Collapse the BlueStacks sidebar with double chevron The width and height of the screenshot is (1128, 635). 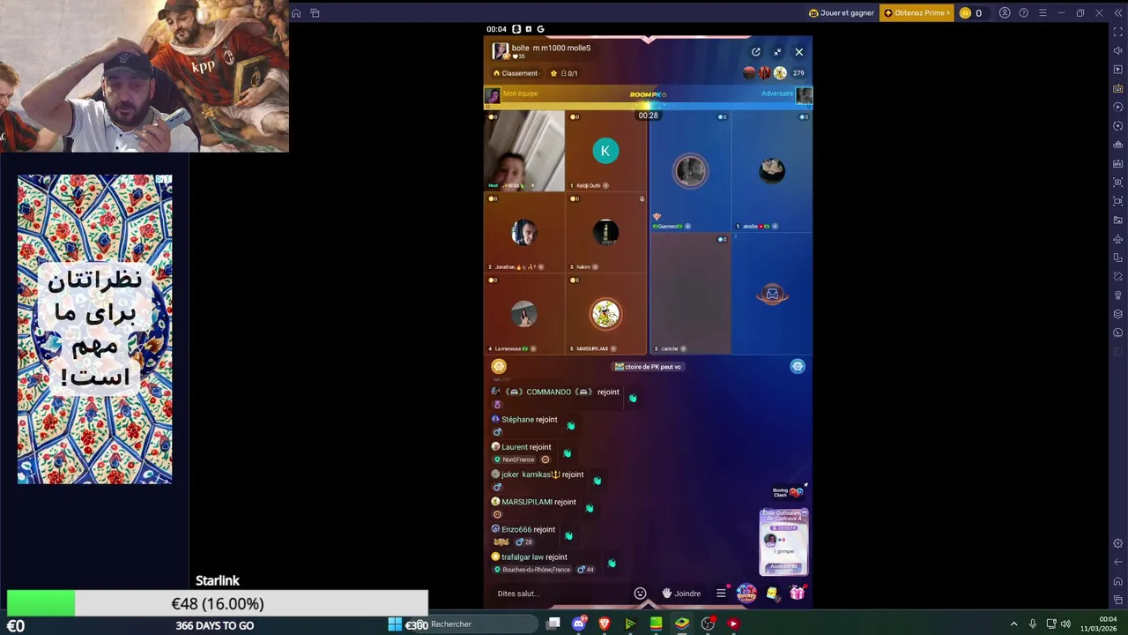click(x=1118, y=13)
